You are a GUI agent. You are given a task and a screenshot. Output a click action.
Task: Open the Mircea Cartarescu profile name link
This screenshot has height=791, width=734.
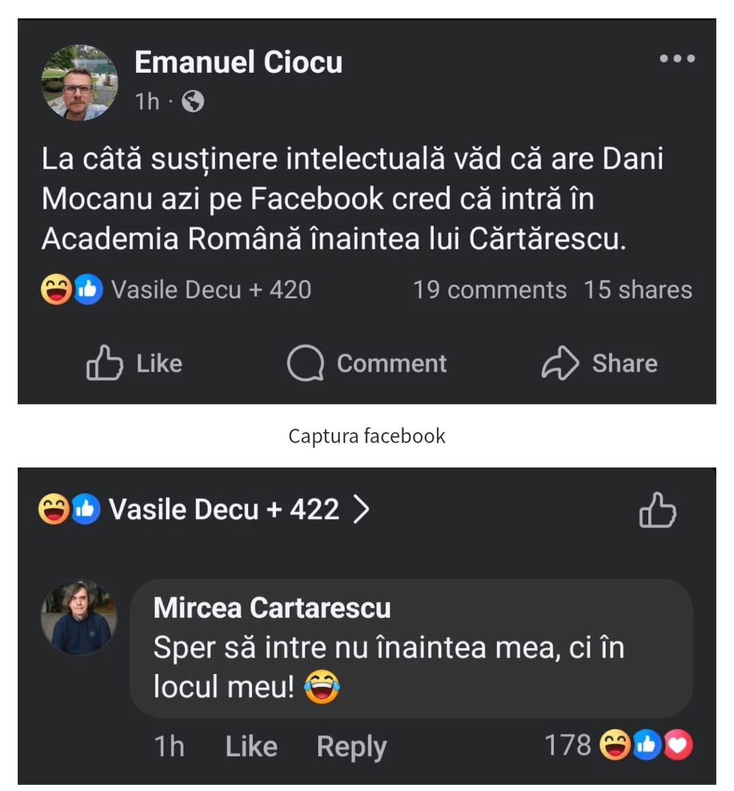click(272, 608)
